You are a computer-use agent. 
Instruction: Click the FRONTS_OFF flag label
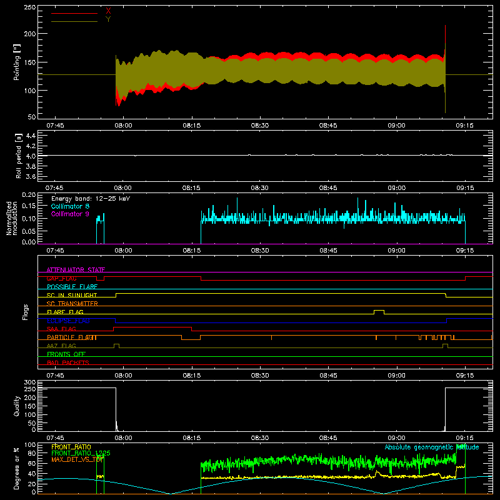coord(66,354)
